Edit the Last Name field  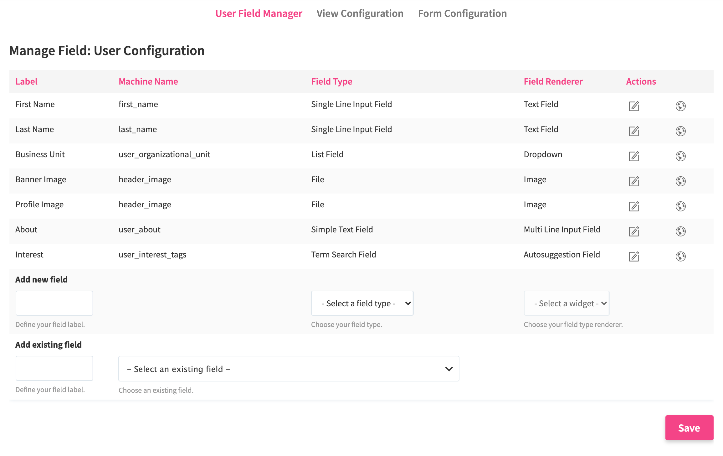point(634,131)
